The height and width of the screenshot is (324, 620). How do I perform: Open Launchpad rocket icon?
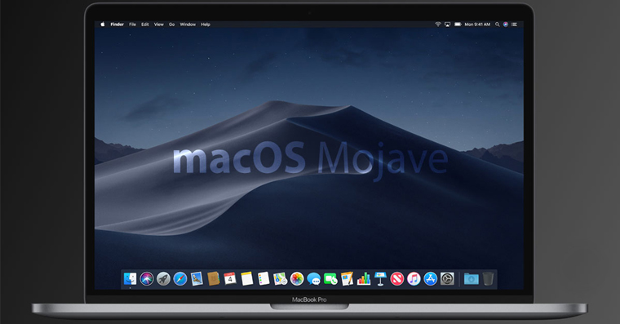163,278
